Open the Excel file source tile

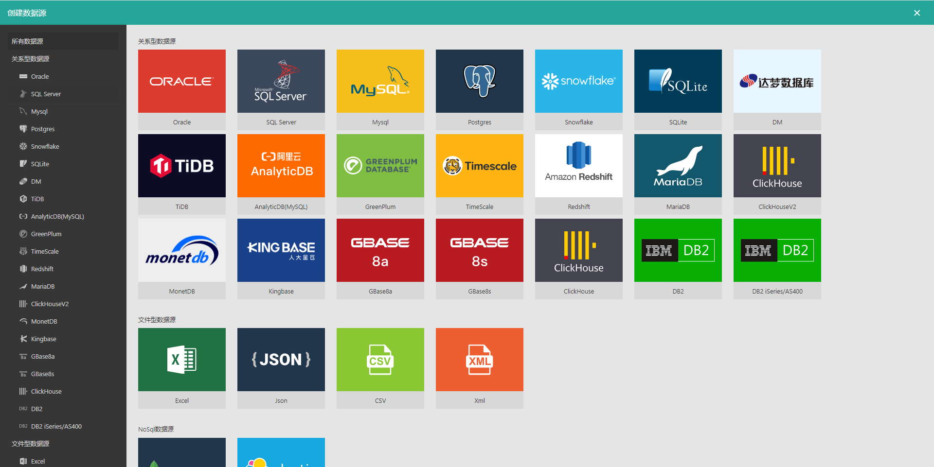coord(182,368)
